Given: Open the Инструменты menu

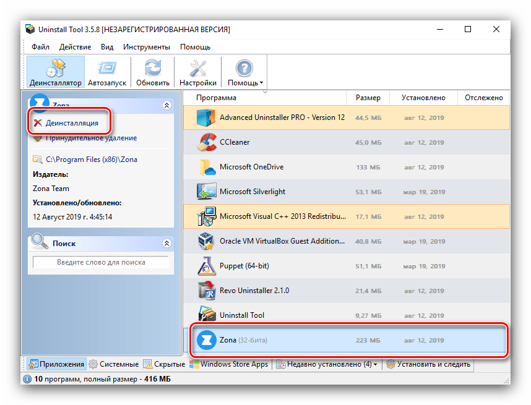Looking at the screenshot, I should (x=147, y=47).
